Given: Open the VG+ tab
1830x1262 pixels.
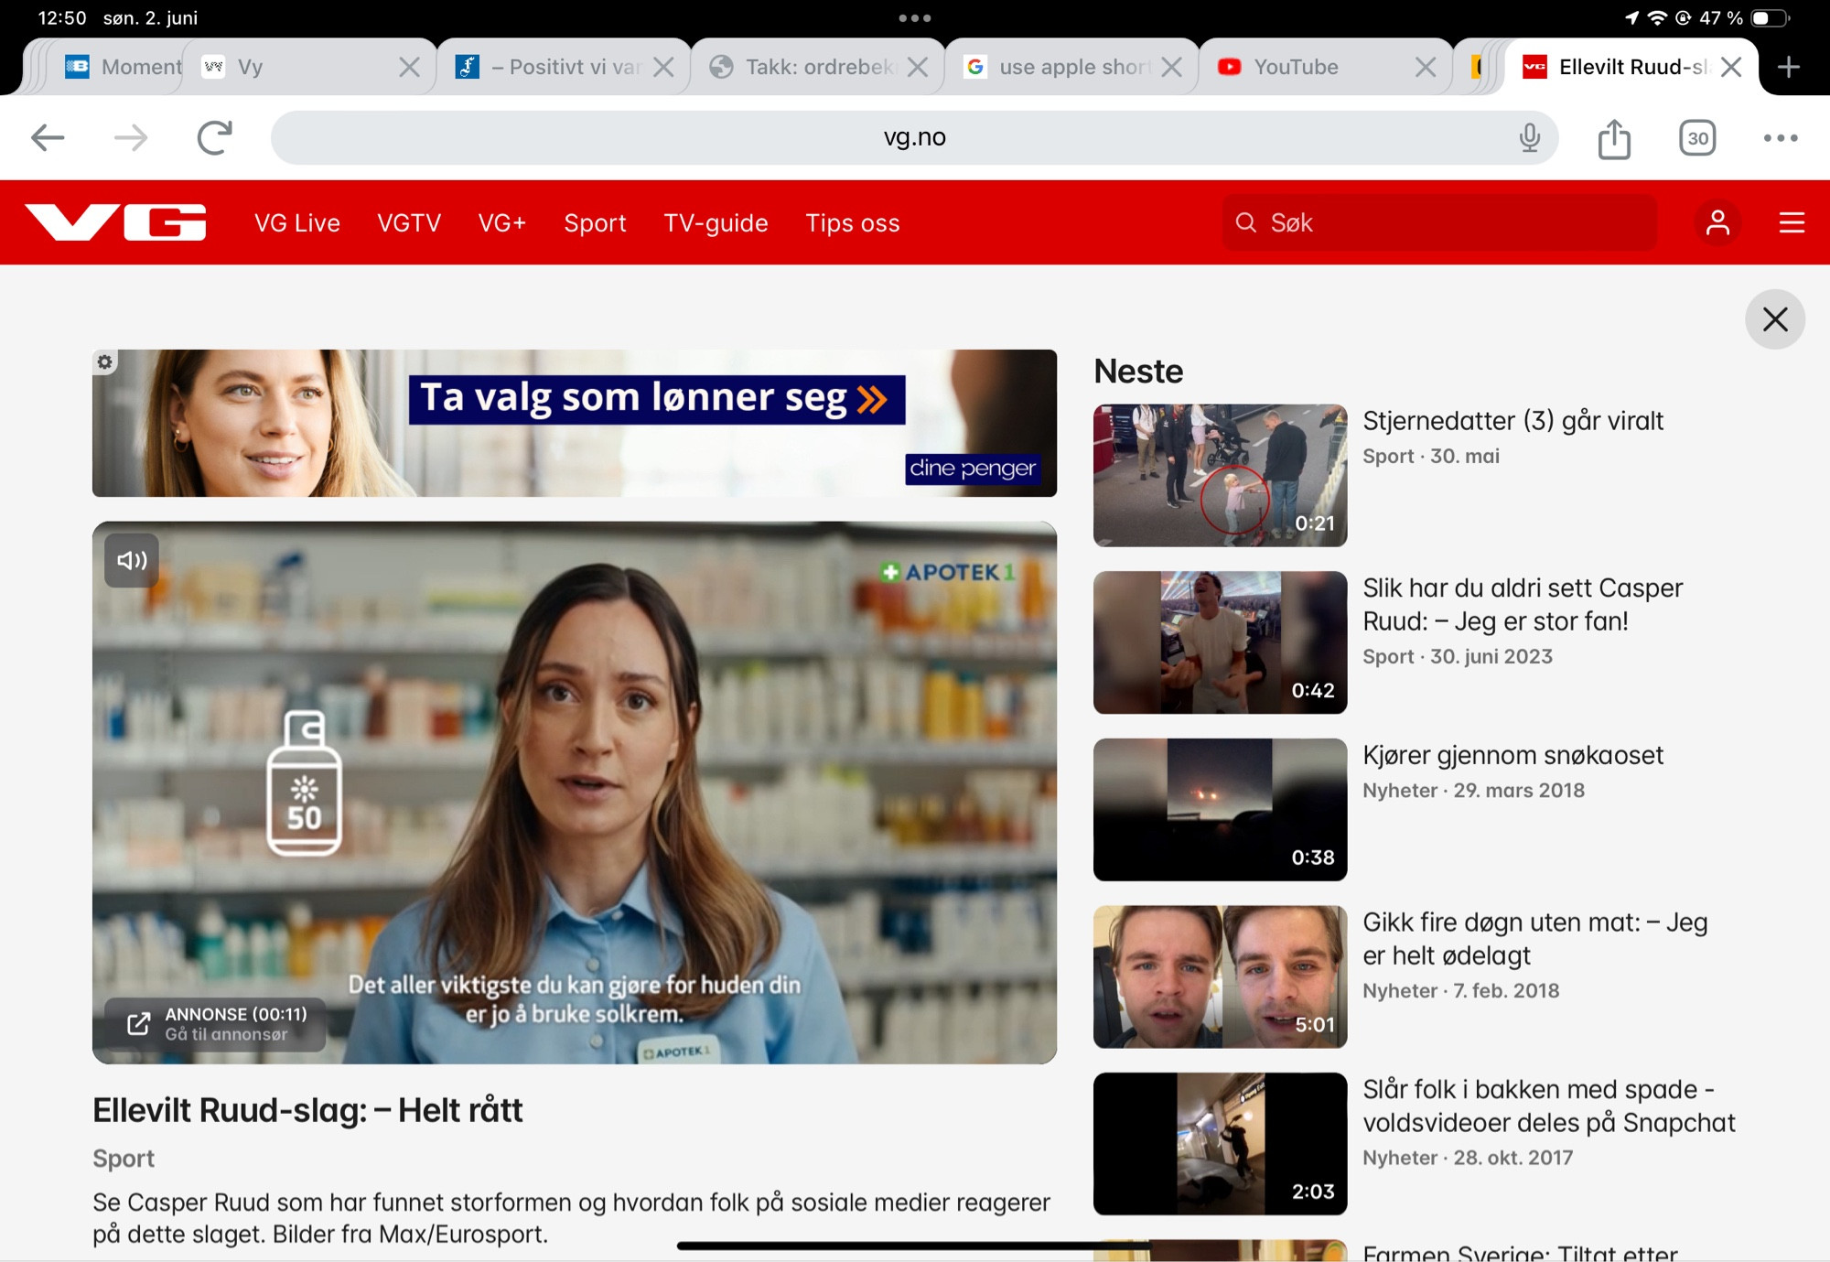Looking at the screenshot, I should click(502, 222).
